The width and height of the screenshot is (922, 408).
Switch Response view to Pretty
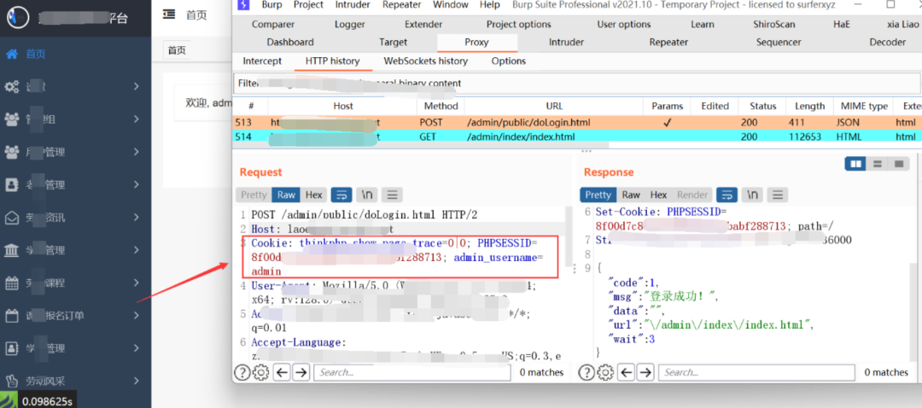click(598, 195)
